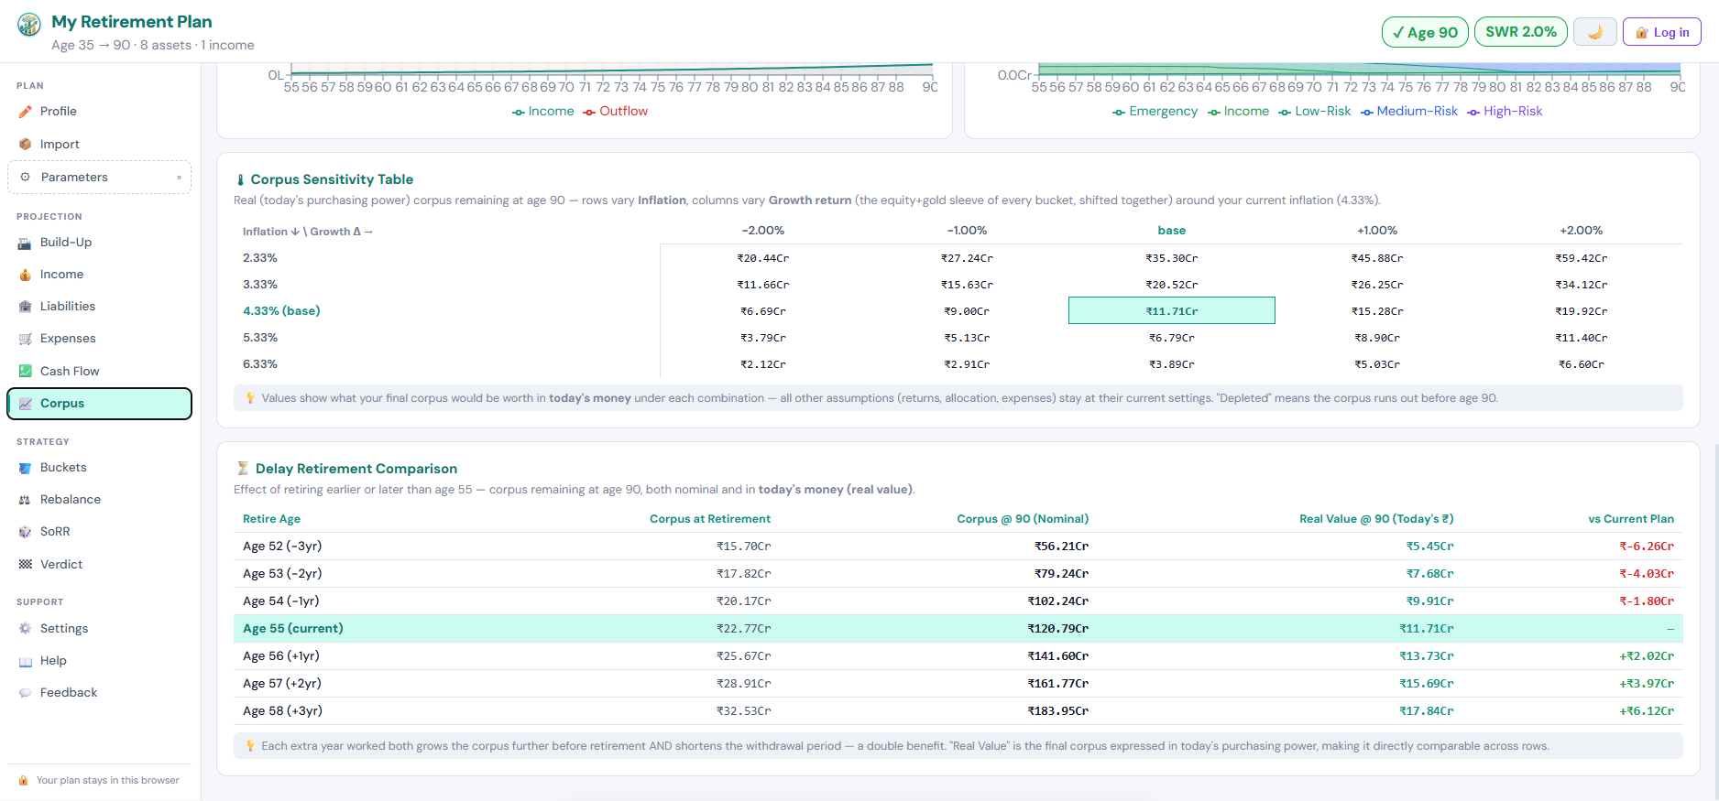Select Buckets menu item
This screenshot has height=801, width=1719.
point(99,468)
